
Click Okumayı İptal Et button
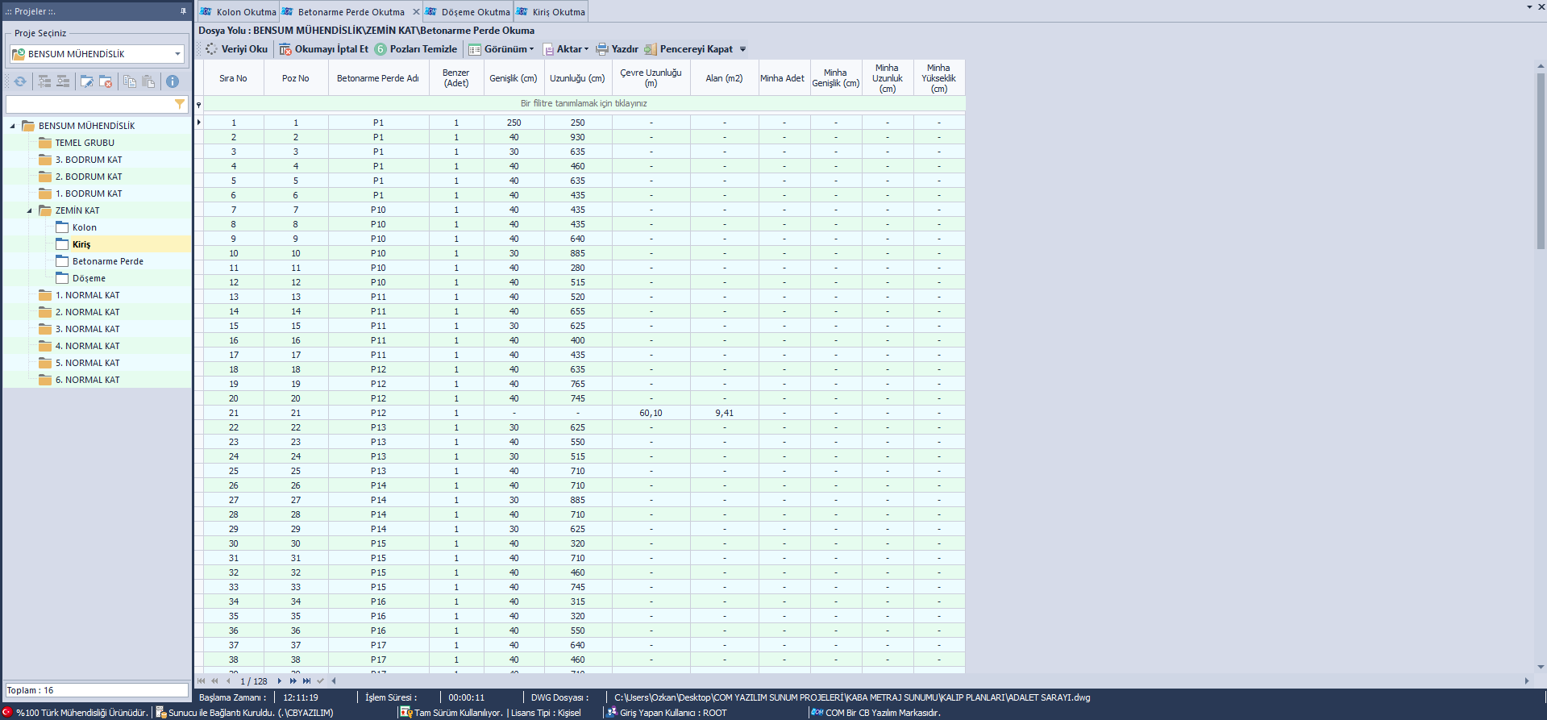coord(324,49)
